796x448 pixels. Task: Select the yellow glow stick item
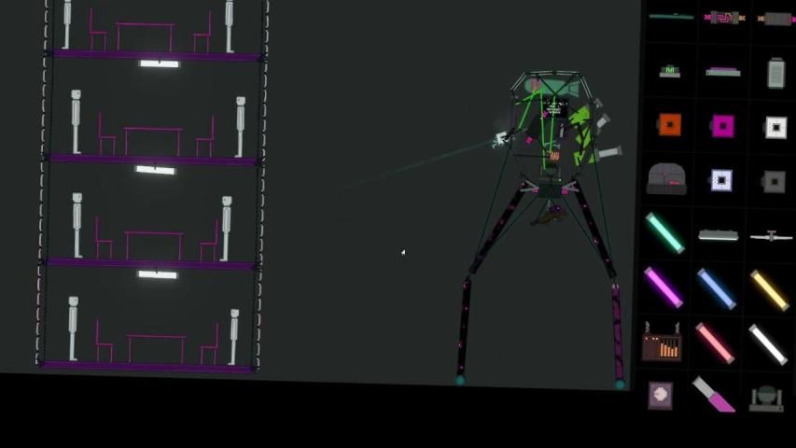(770, 289)
